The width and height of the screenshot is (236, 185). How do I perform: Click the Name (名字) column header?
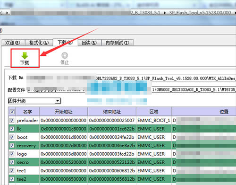(x=27, y=112)
